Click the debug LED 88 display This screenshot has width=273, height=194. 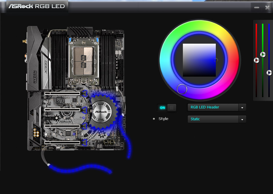[99, 146]
